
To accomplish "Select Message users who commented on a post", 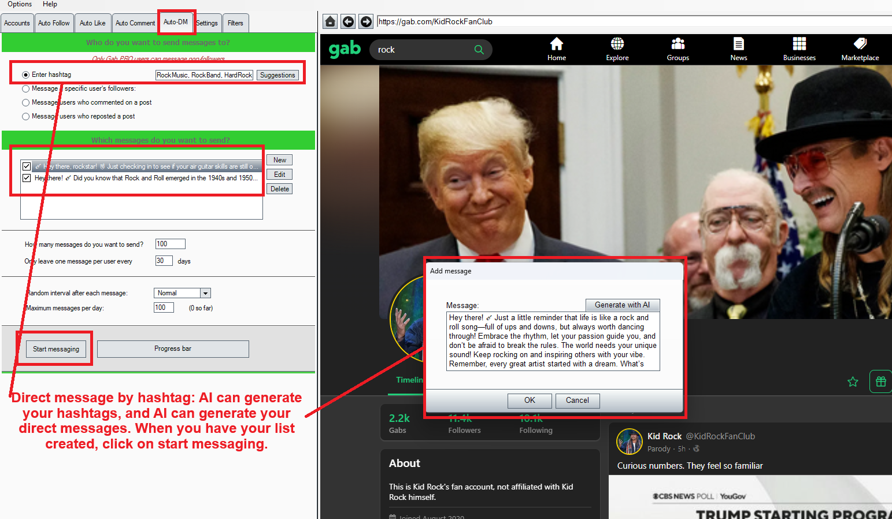I will (x=25, y=102).
